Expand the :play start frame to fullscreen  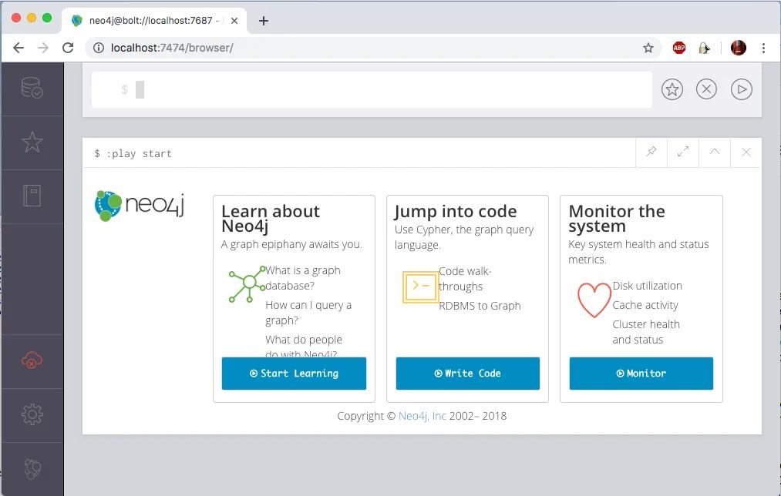point(683,152)
